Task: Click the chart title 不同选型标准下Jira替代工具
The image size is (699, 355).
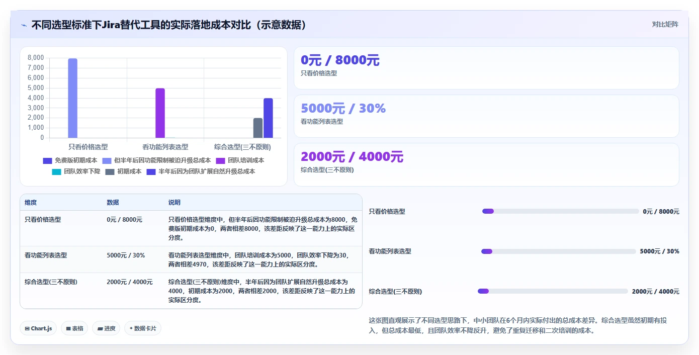Action: pyautogui.click(x=169, y=25)
